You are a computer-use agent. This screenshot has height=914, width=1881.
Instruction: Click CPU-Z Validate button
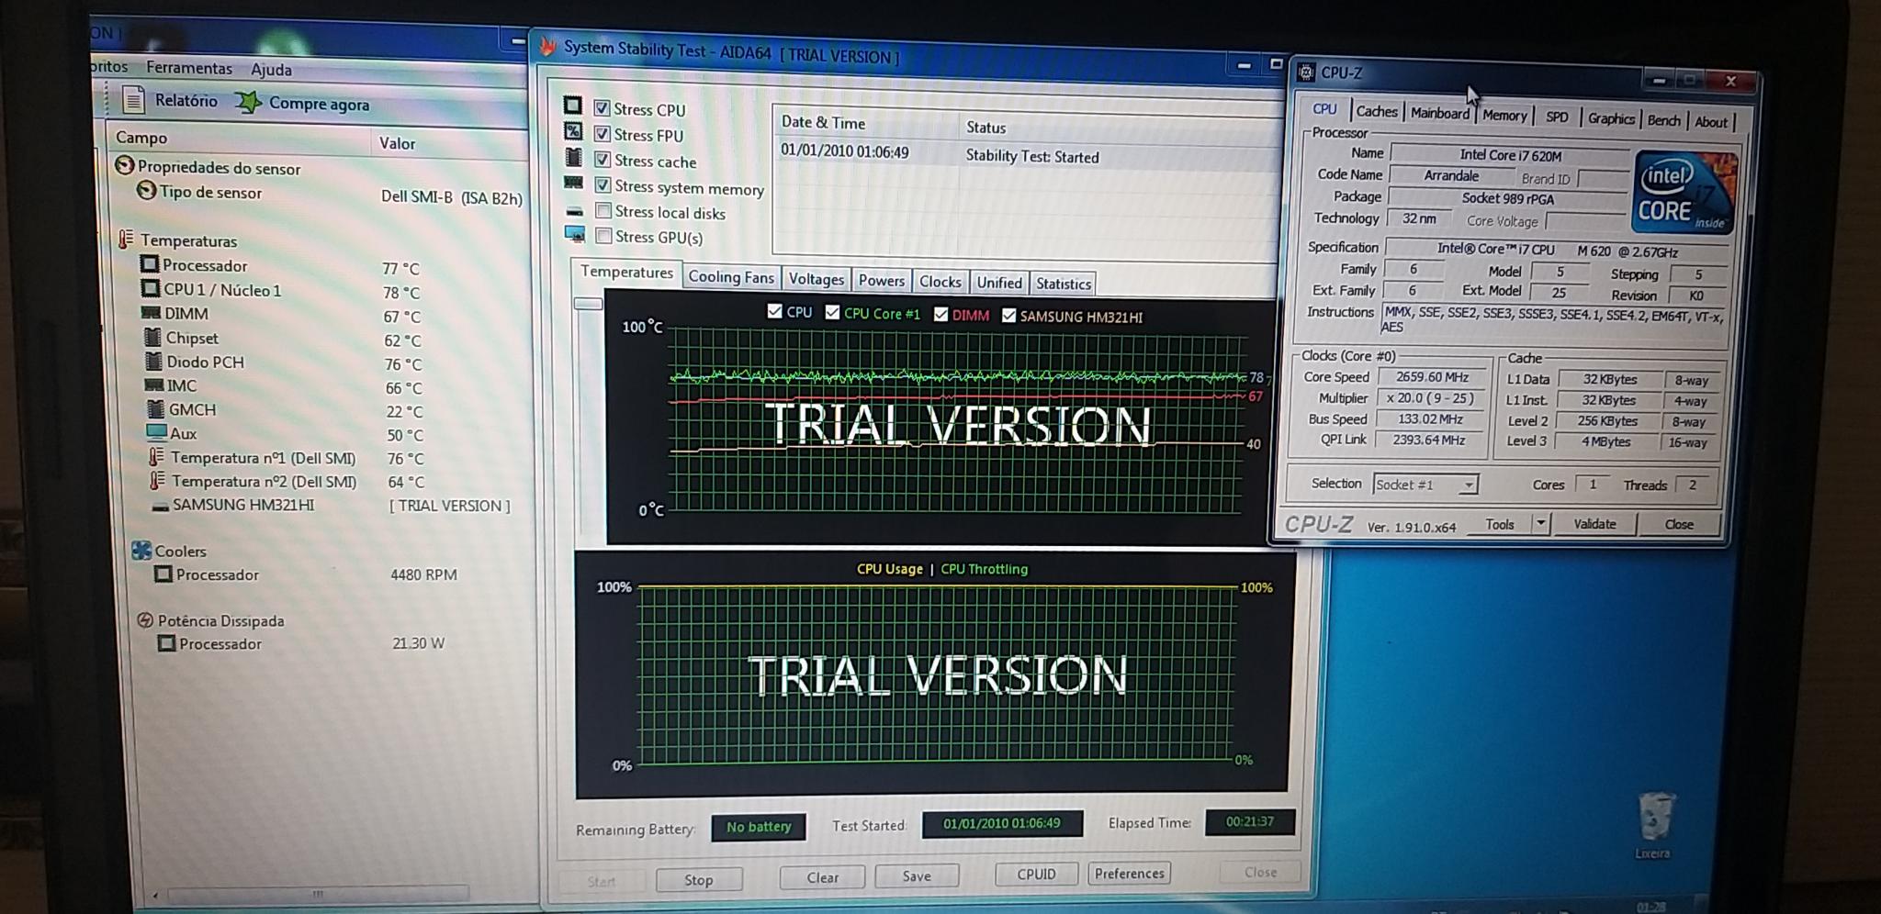(x=1594, y=523)
